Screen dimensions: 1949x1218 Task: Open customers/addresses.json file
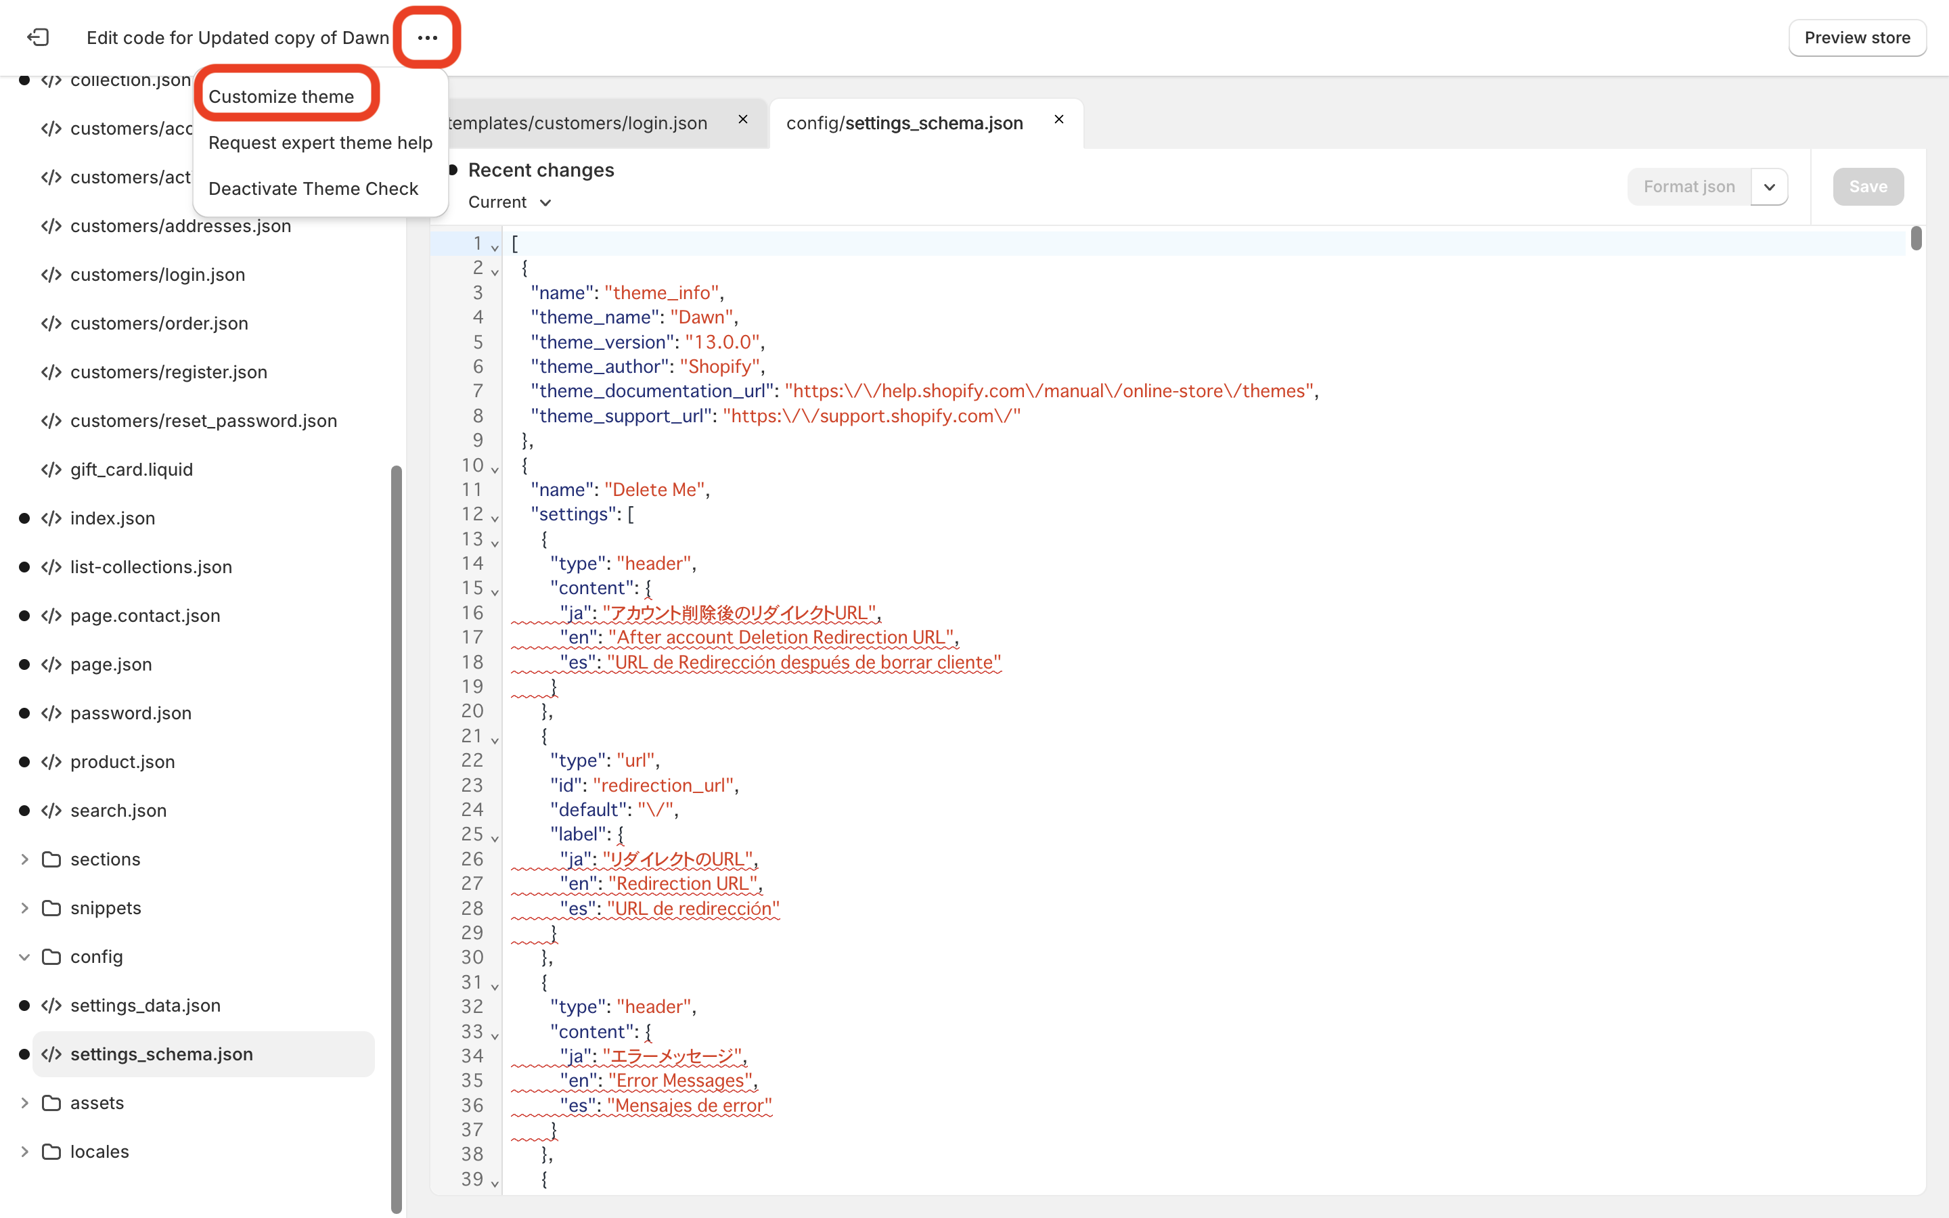coord(181,225)
